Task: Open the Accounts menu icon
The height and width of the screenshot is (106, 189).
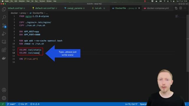Action: 4,90
